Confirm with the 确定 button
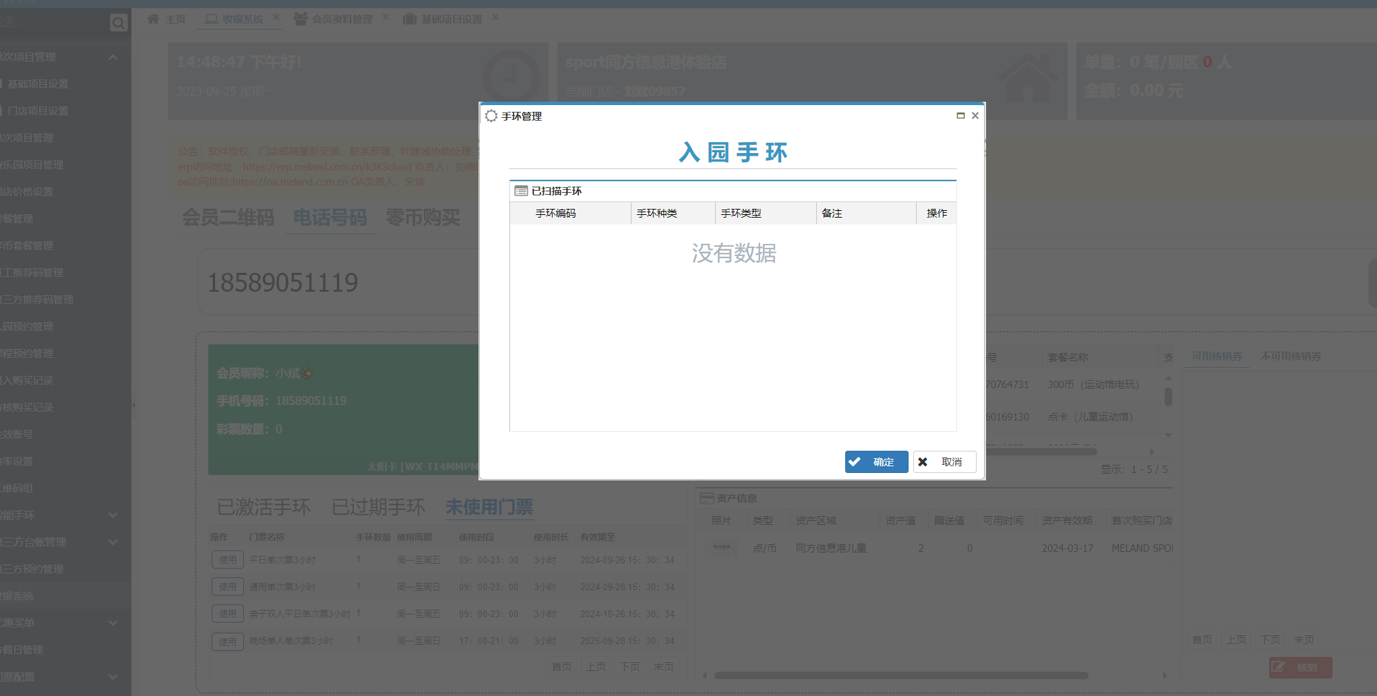The width and height of the screenshot is (1377, 696). point(876,462)
